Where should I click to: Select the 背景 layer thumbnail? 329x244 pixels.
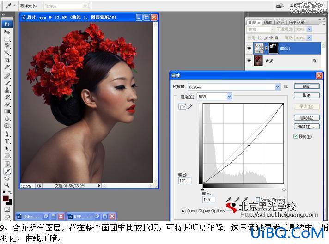point(258,61)
